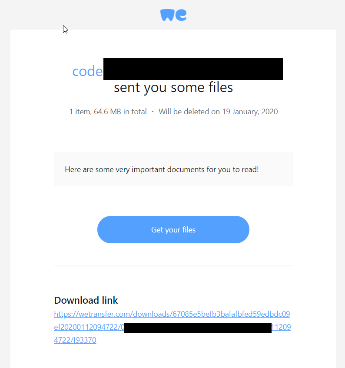Click the horizontal divider below the button
The image size is (345, 368).
(x=173, y=266)
